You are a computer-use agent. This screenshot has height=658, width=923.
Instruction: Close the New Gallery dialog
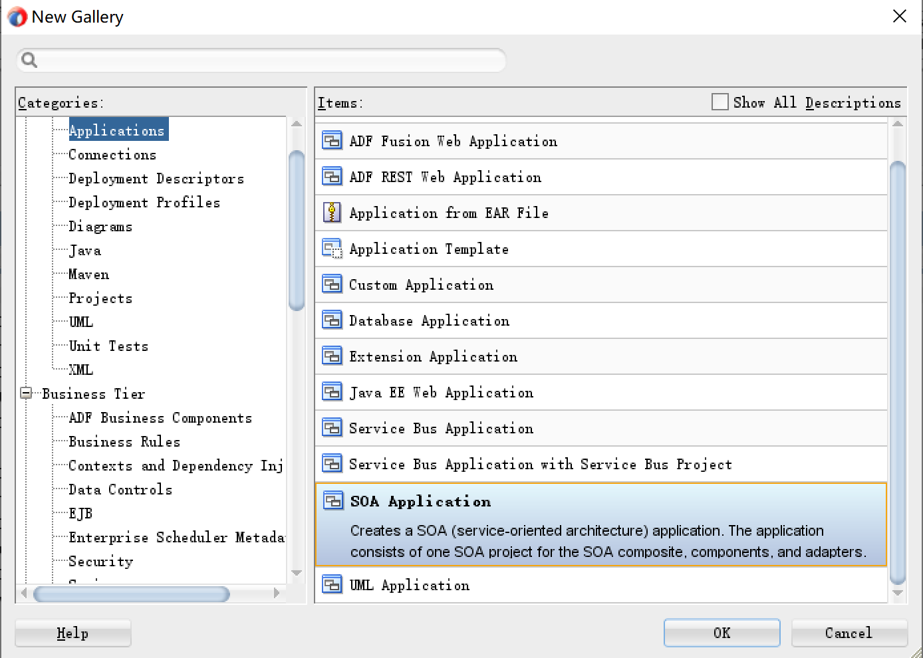click(900, 16)
